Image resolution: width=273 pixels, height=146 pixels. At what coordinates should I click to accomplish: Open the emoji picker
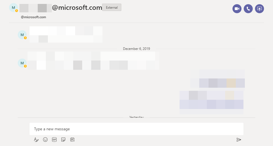tap(45, 140)
